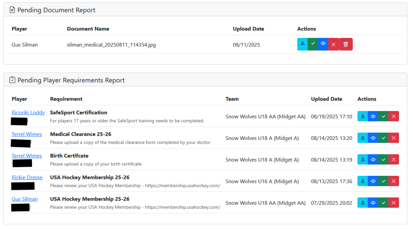Screen dimensions: 413x229
Task: Approve Rickie Dresse's USA Hockey Membership
Action: point(383,181)
